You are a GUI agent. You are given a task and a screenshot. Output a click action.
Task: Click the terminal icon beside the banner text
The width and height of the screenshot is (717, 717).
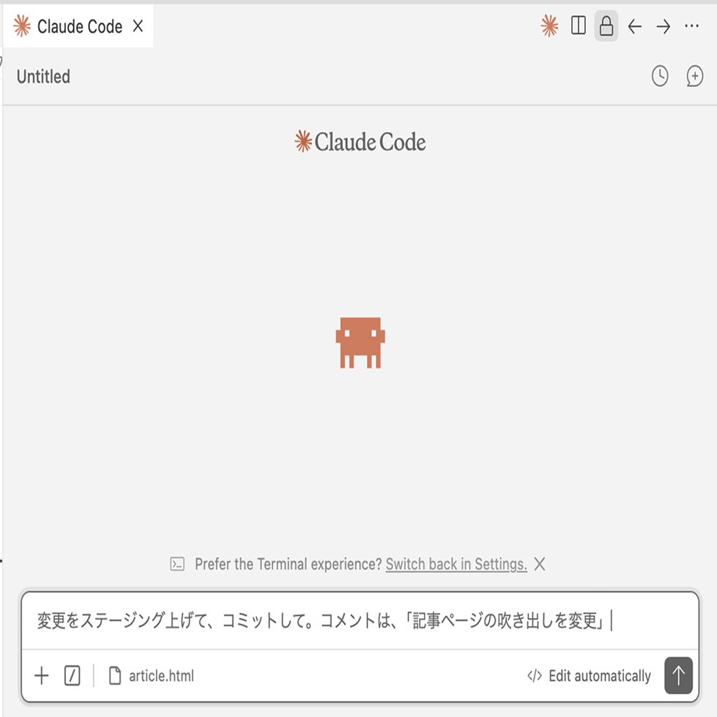177,564
